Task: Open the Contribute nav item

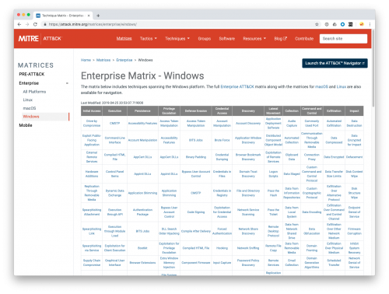Action: tap(304, 39)
